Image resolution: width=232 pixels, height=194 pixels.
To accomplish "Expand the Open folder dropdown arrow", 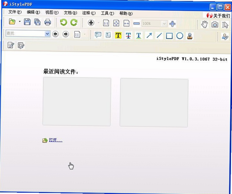I will [x=20, y=22].
